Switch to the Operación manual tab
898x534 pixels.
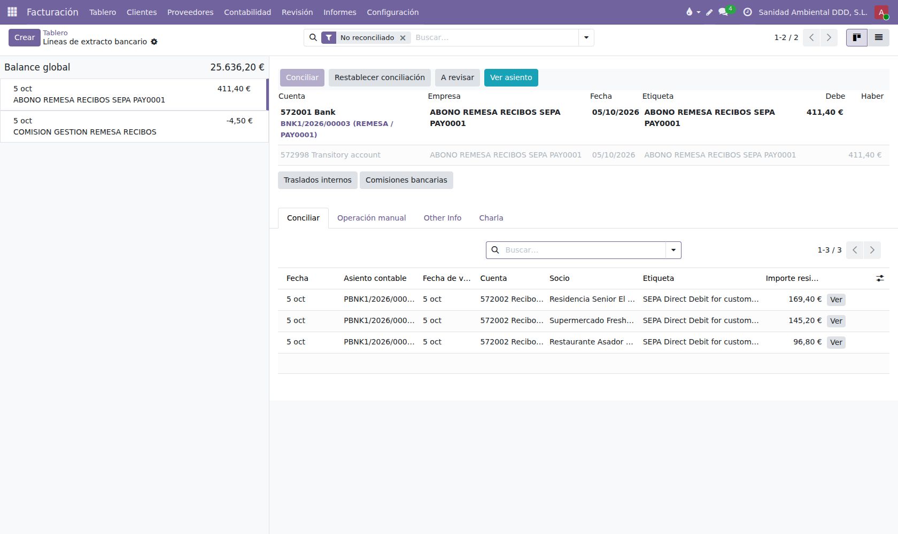[x=371, y=218]
